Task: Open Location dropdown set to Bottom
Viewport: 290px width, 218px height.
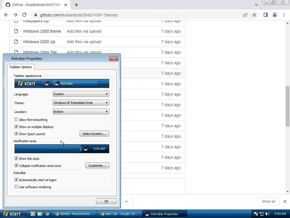Action: (81, 112)
